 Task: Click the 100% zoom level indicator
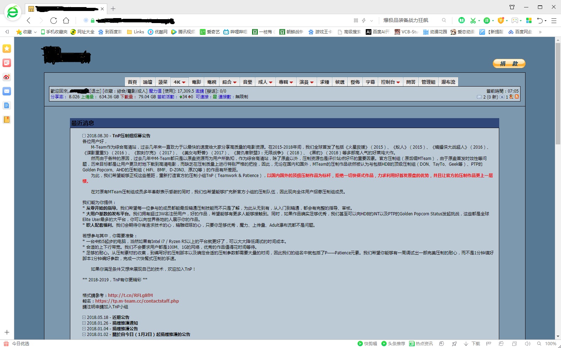(550, 344)
